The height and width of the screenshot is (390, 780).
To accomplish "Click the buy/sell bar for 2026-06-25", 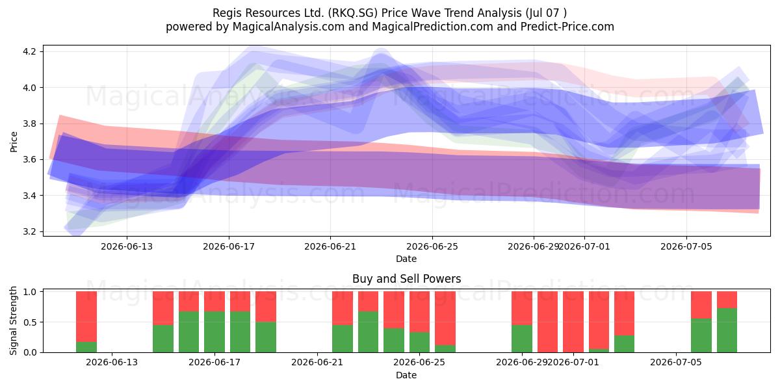I will point(419,322).
